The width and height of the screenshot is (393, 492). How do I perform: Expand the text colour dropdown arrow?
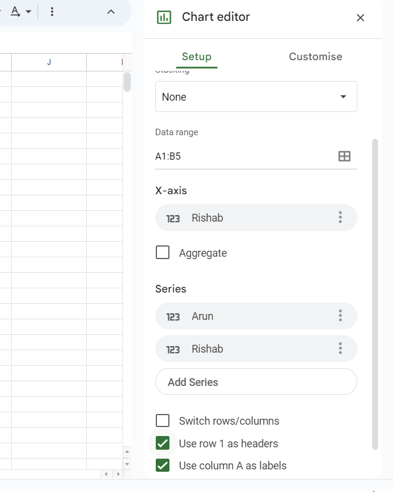coord(28,12)
